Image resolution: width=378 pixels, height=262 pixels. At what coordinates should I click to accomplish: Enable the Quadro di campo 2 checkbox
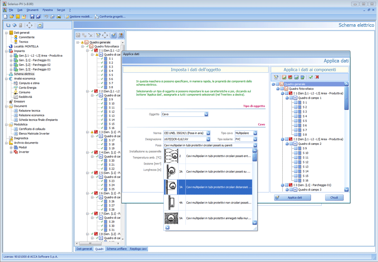click(291, 144)
